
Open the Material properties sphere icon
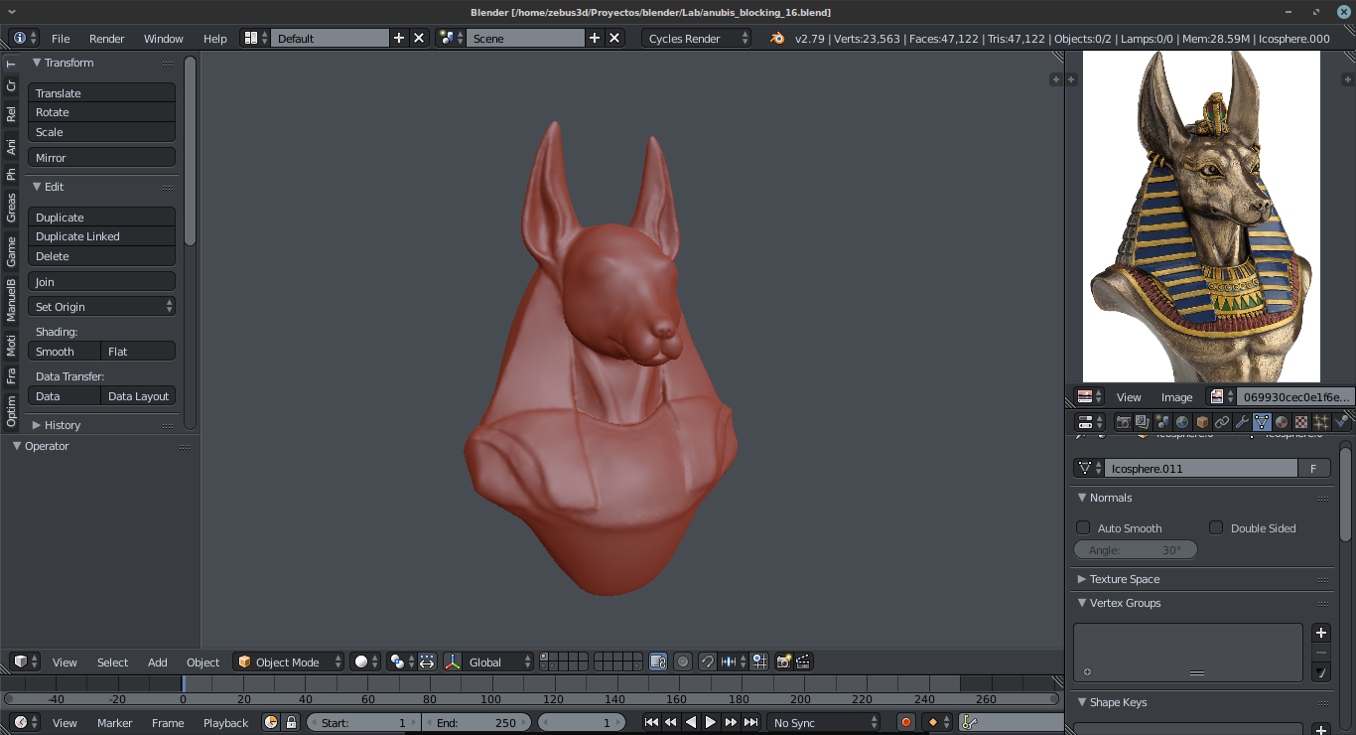coord(1282,422)
